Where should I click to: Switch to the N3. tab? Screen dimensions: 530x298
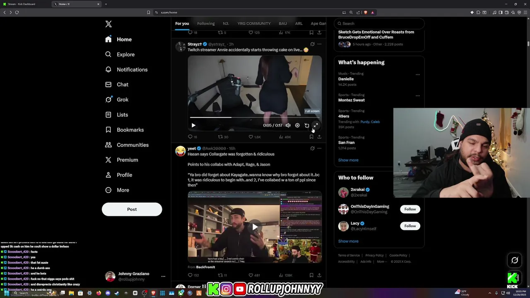226,24
